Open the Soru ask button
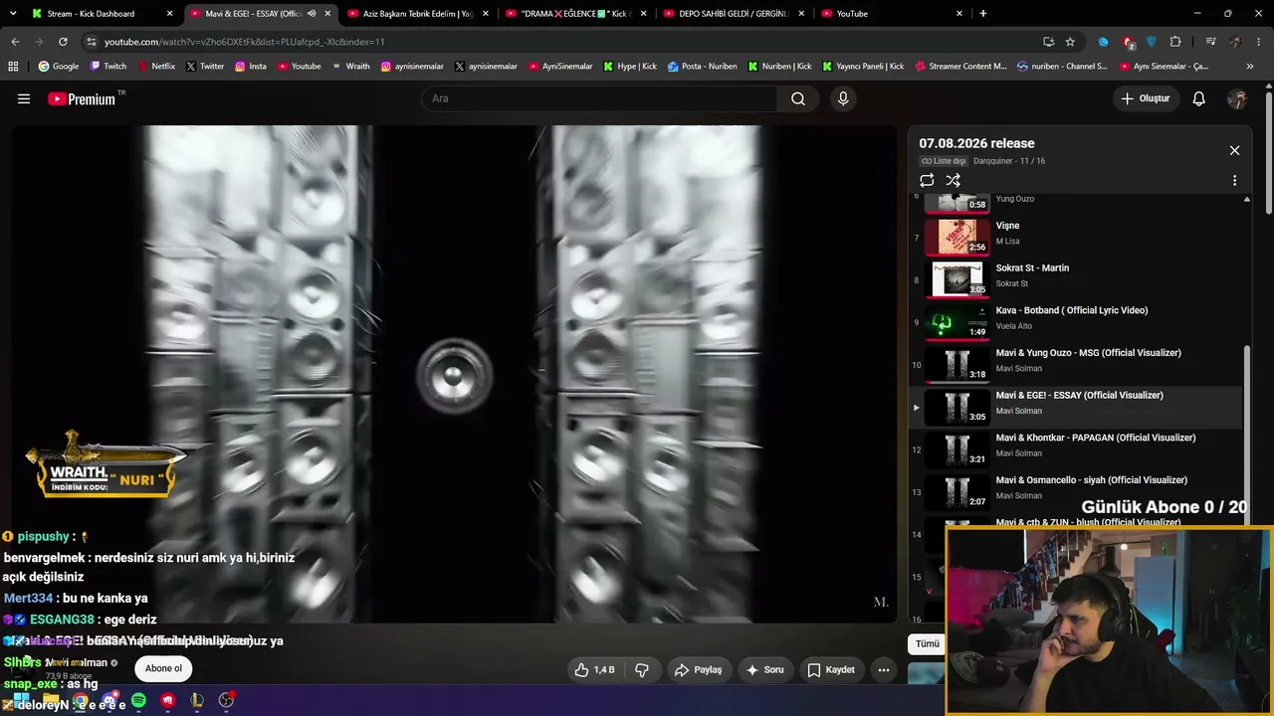Viewport: 1274px width, 716px height. pos(764,670)
